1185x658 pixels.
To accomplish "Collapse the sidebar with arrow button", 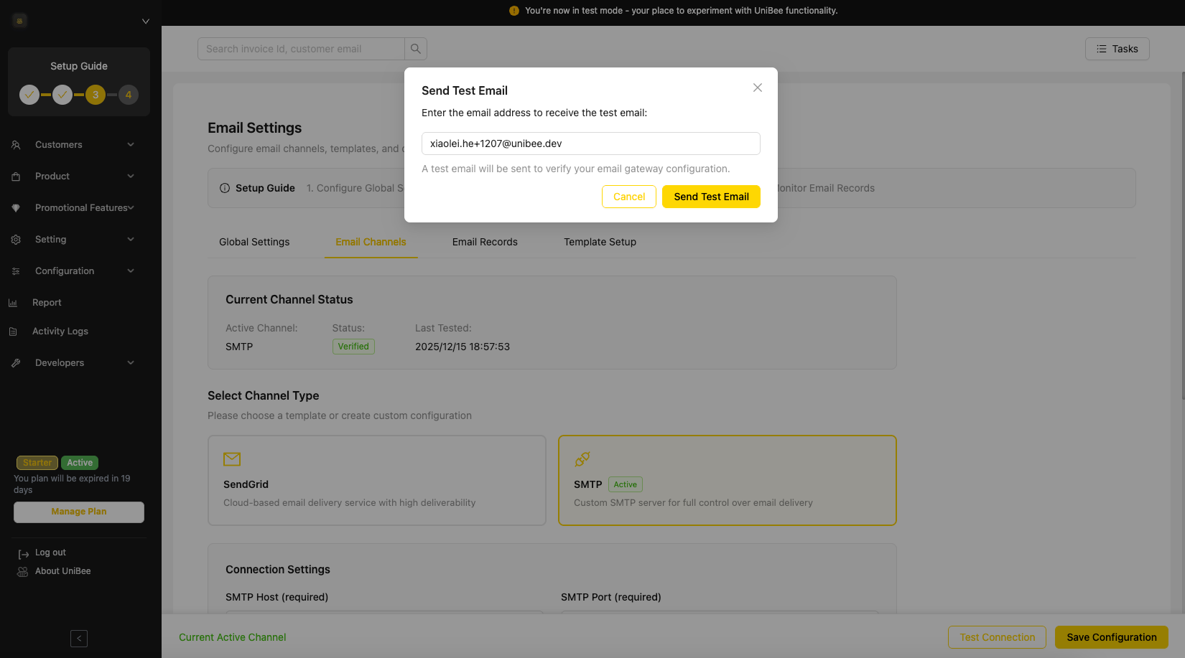I will [79, 639].
